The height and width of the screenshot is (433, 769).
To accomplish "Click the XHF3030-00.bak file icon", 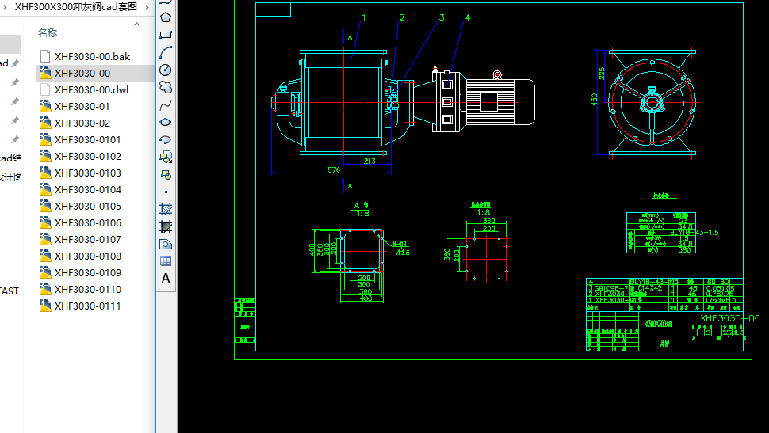I will (45, 56).
